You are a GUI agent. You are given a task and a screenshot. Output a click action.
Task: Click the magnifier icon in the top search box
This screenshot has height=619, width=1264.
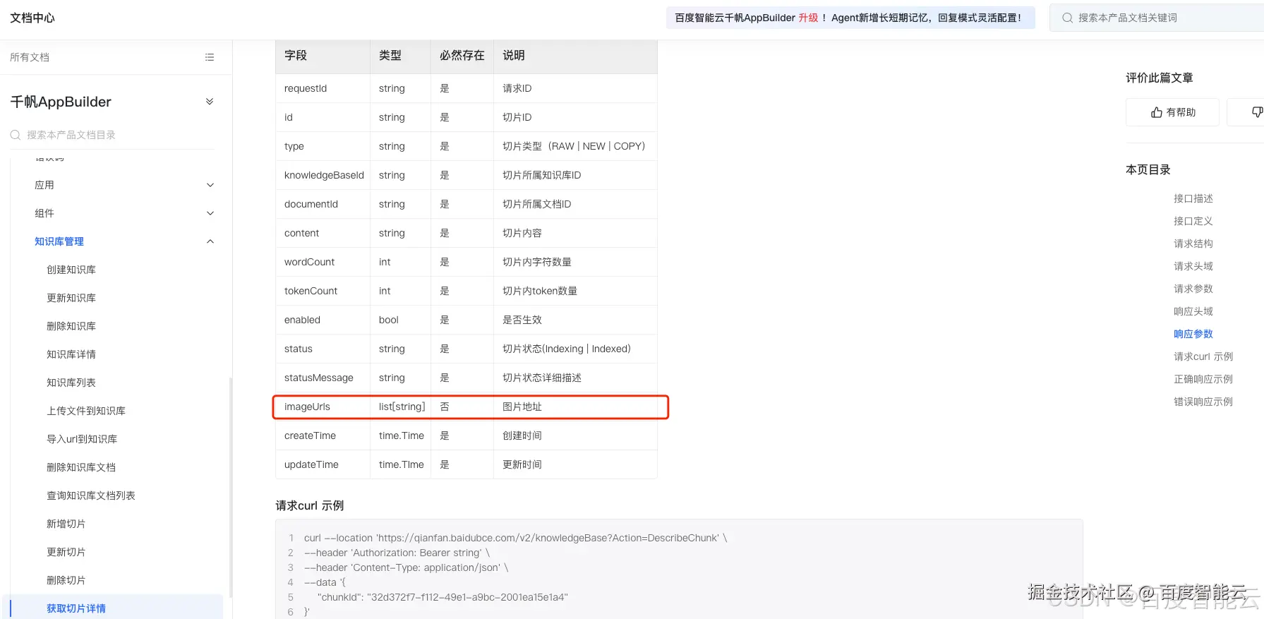pos(1067,18)
